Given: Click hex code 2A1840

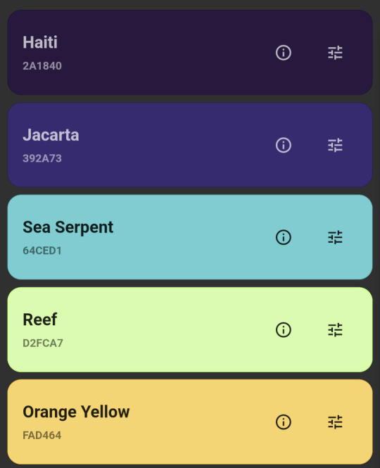Looking at the screenshot, I should pyautogui.click(x=42, y=66).
